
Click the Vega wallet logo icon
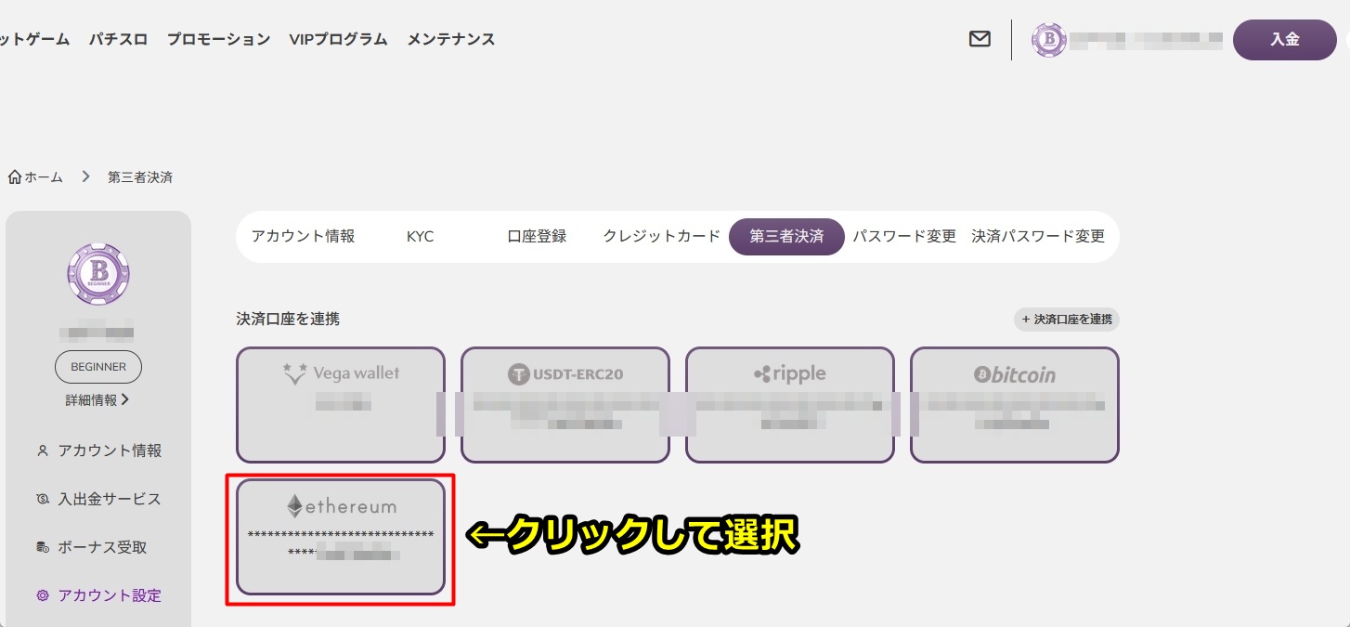click(295, 373)
